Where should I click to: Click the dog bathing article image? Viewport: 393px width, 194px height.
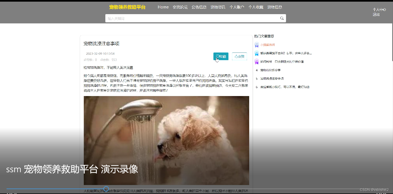pos(166,140)
